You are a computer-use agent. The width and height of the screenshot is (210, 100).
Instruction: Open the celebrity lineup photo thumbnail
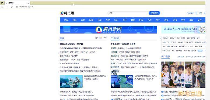click(x=183, y=75)
